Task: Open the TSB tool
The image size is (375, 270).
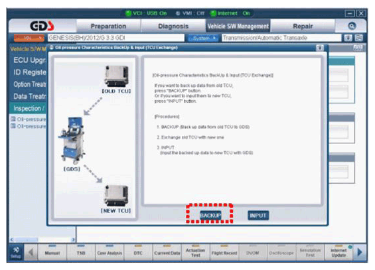Action: pos(81,252)
